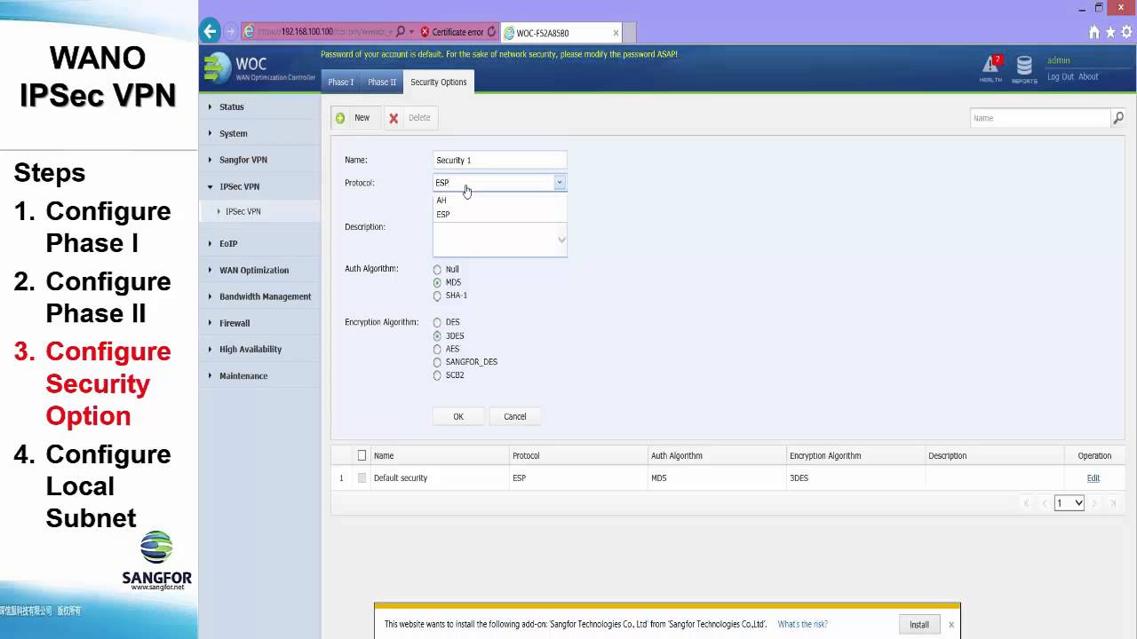This screenshot has width=1137, height=639.
Task: Open the IPSec VPN sub-item
Action: coord(243,211)
